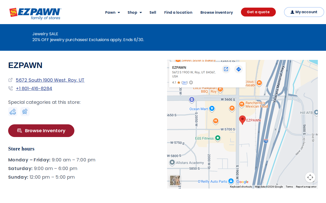Click the Store hours heading
This screenshot has width=326, height=203.
click(21, 149)
